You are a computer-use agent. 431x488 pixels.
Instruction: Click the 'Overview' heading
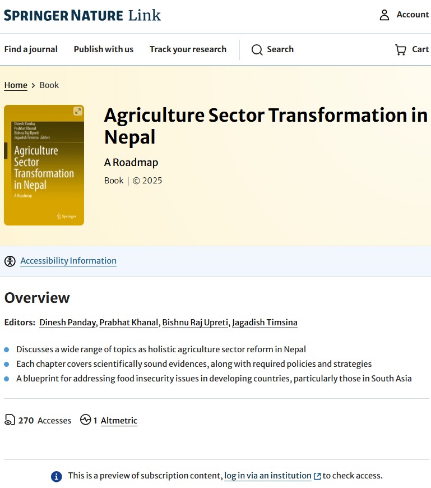pyautogui.click(x=37, y=298)
